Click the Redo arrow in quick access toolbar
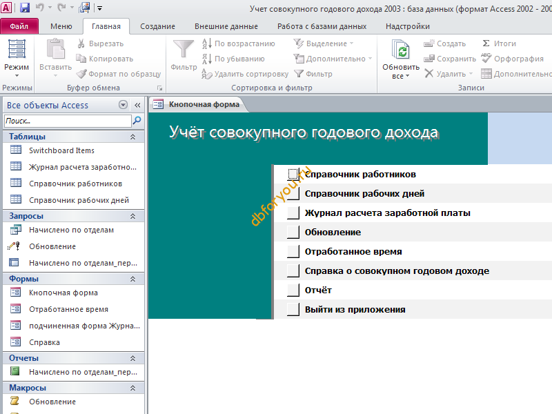Image resolution: width=552 pixels, height=414 pixels. (x=61, y=8)
